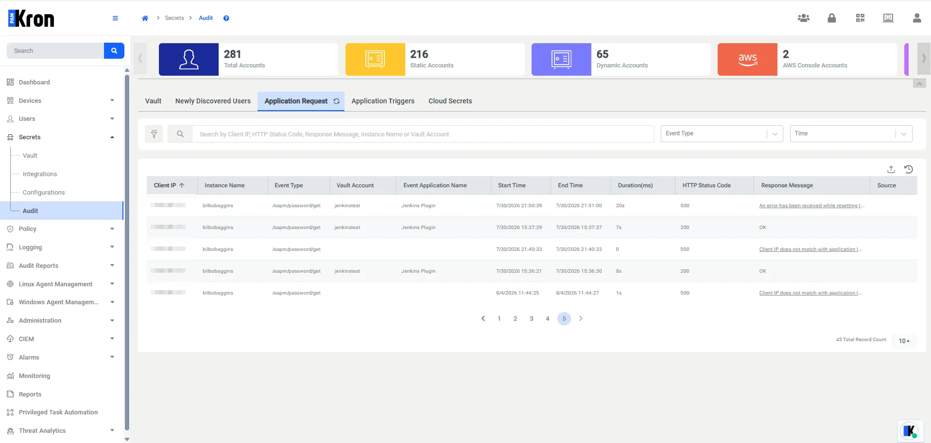Click the padlock icon in header
931x443 pixels.
point(832,18)
